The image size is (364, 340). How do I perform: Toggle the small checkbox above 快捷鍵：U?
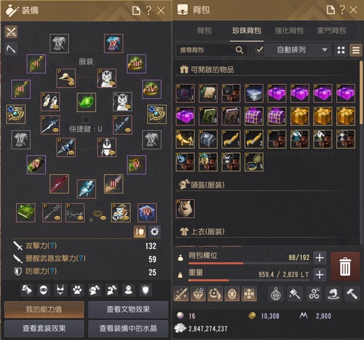pos(86,120)
